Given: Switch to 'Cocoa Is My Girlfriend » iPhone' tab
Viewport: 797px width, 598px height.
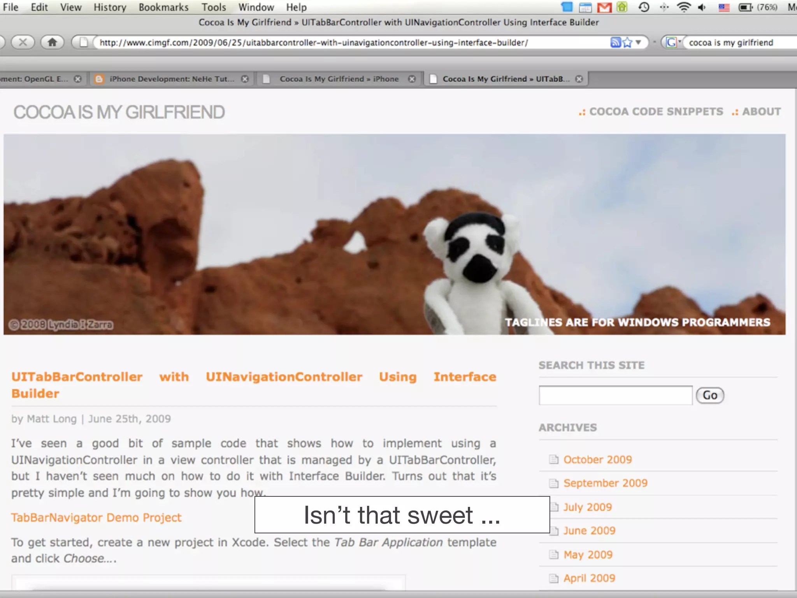Looking at the screenshot, I should (339, 79).
